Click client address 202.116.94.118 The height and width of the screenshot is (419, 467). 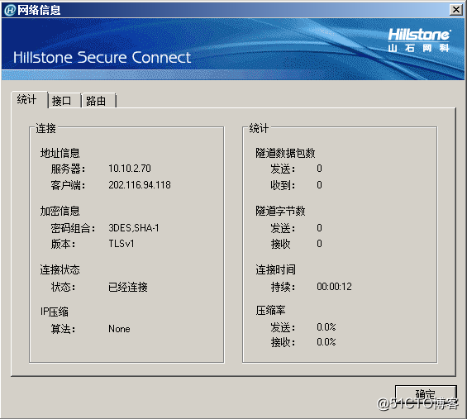pyautogui.click(x=140, y=185)
